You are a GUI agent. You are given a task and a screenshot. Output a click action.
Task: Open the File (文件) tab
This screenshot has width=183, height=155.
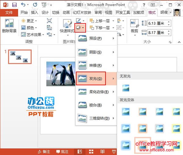click(x=9, y=12)
